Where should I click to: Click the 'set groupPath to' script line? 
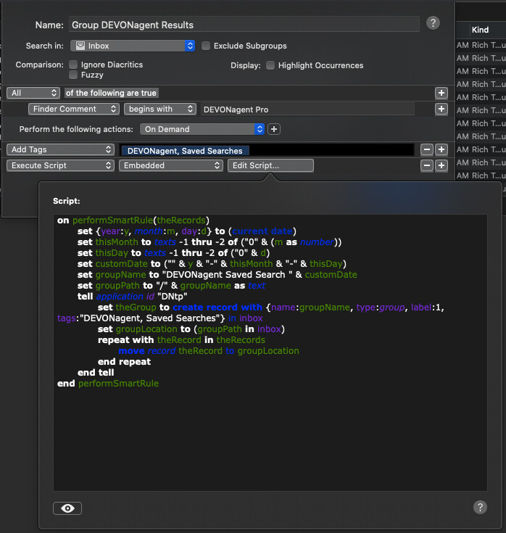pos(171,286)
